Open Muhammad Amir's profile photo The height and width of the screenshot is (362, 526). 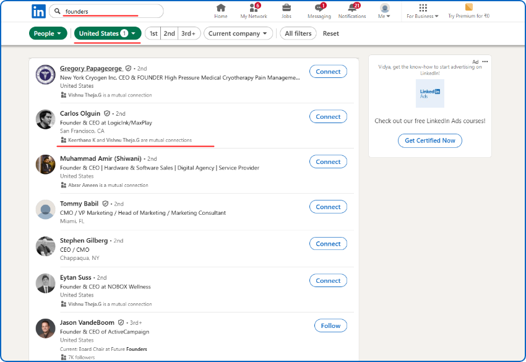[x=45, y=165]
